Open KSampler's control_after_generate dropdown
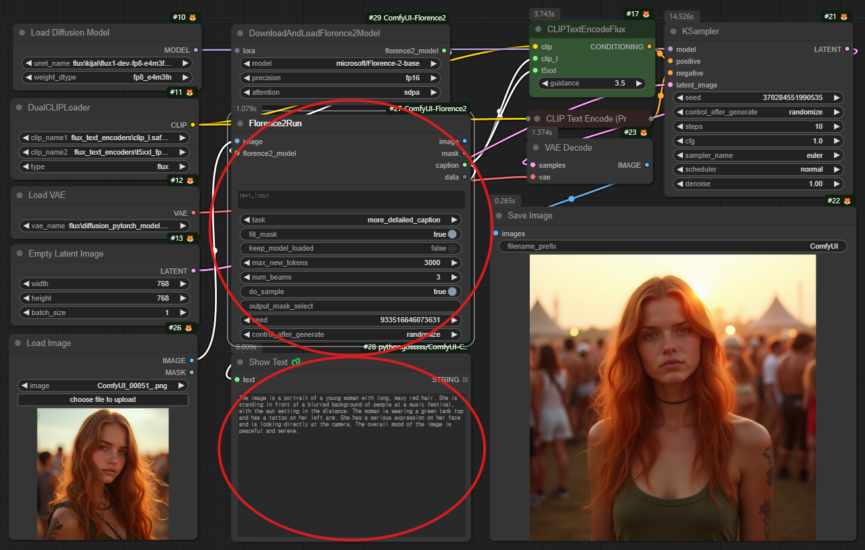The height and width of the screenshot is (550, 865). click(x=758, y=112)
